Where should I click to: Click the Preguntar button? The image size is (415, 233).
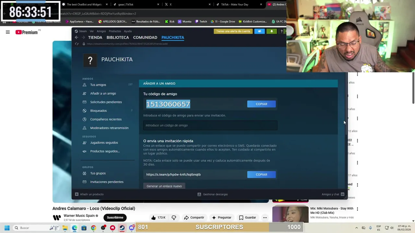221,217
